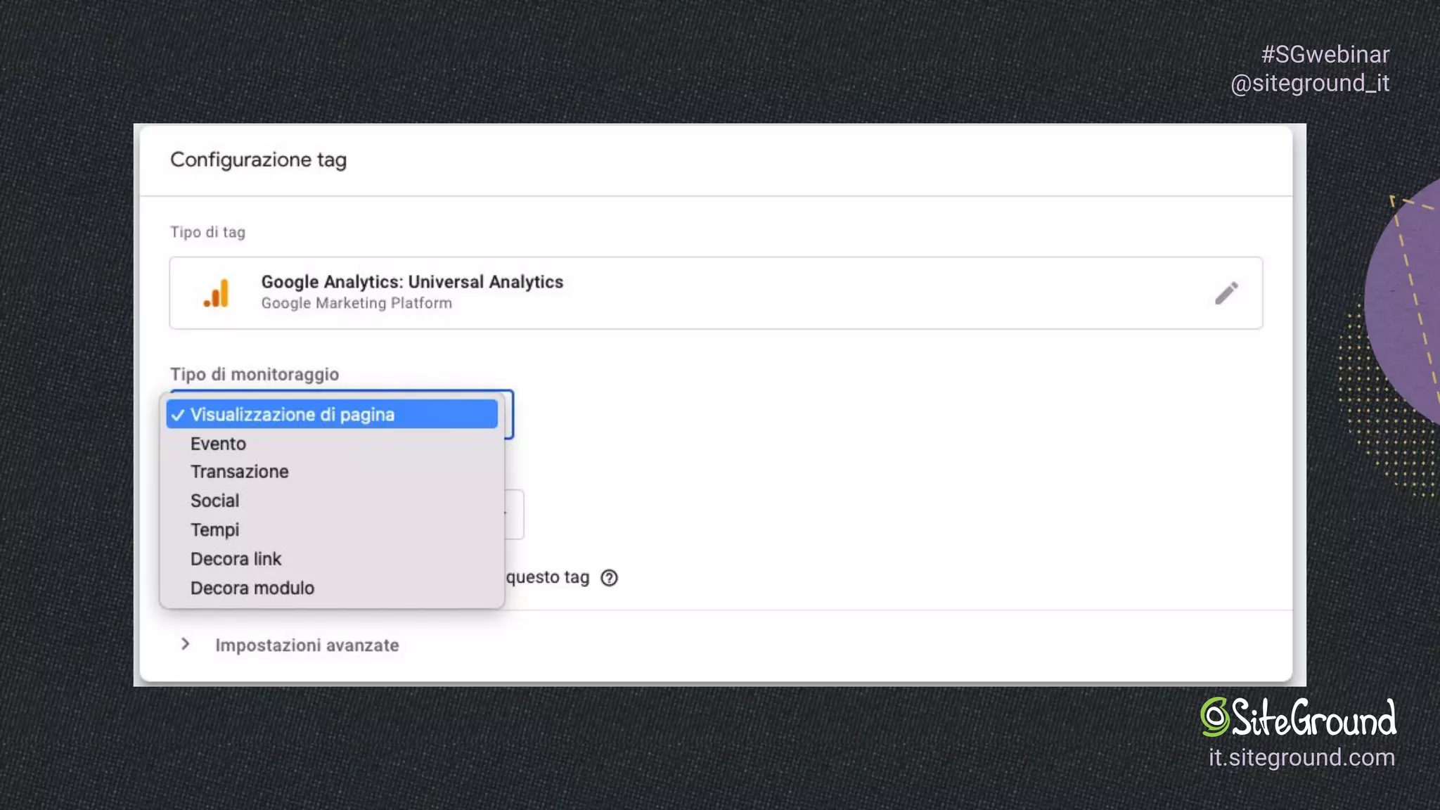
Task: Click the pencil edit icon for tag type
Action: (x=1226, y=293)
